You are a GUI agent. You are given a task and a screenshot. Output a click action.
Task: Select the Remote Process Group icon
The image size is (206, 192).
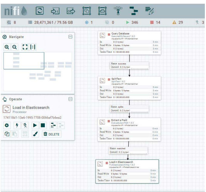click(102, 11)
